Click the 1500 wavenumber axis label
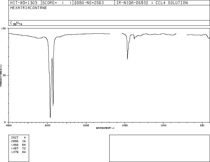Screen dimensions: 210x162 coord(125,125)
